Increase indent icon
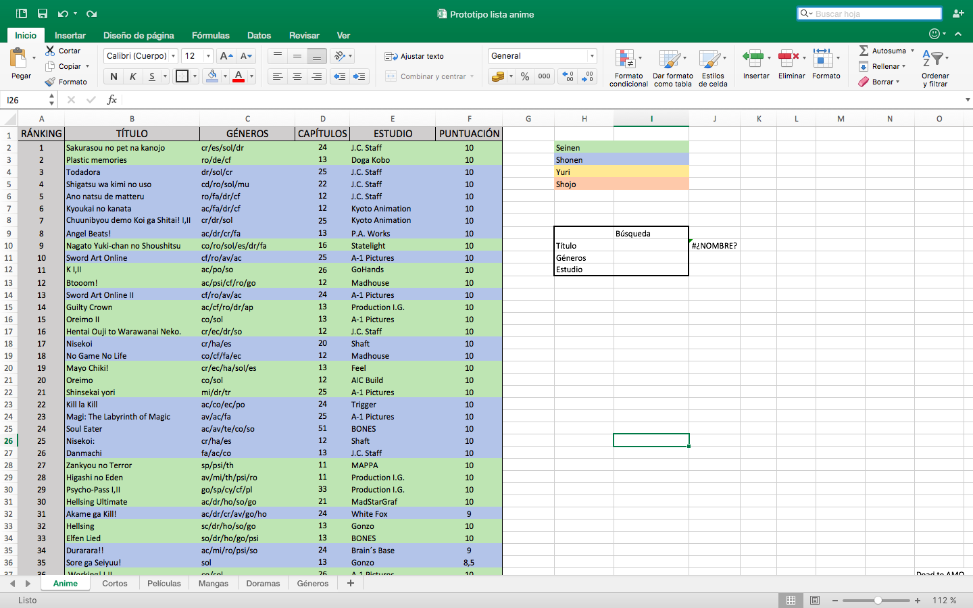The image size is (973, 608). pos(359,77)
